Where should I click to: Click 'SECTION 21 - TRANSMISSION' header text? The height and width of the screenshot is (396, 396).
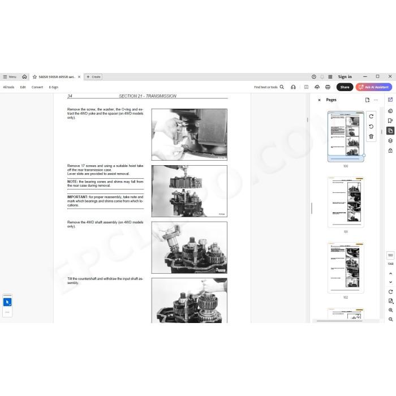click(148, 96)
